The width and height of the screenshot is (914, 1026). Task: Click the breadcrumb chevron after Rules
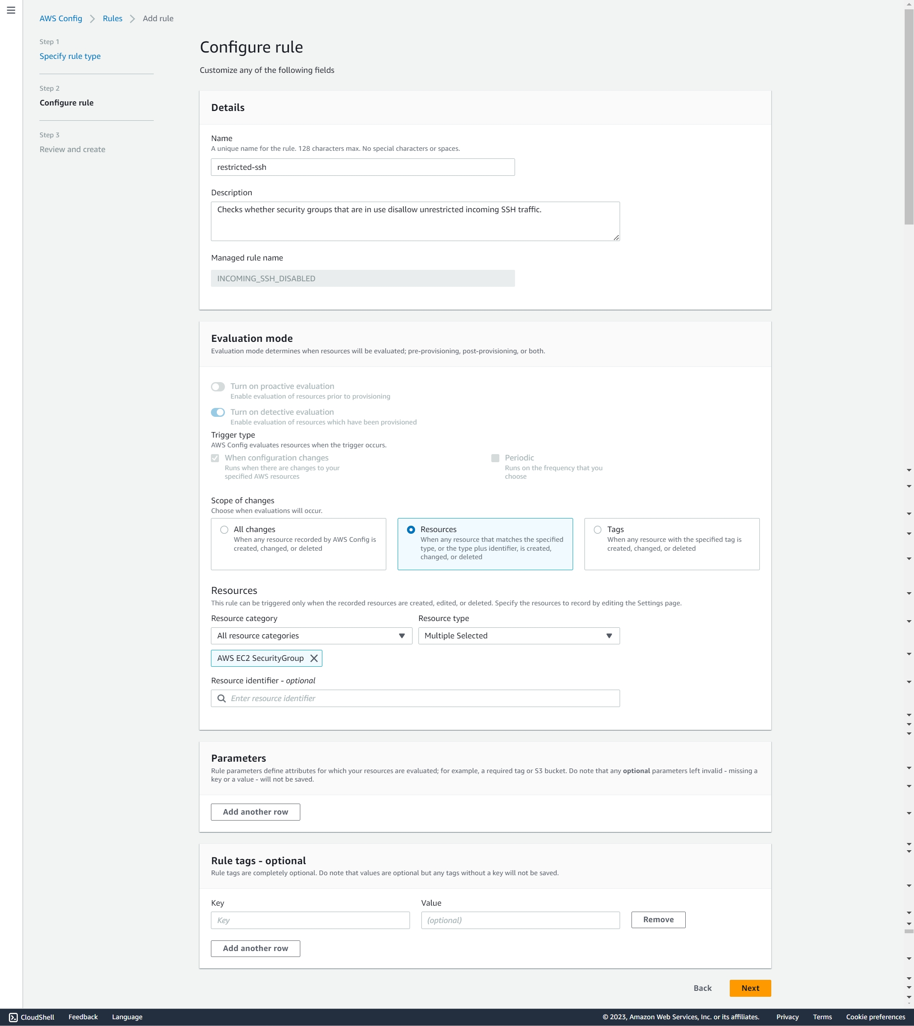[133, 19]
